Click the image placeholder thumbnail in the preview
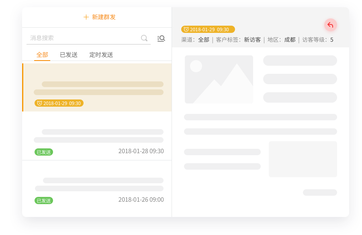This screenshot has width=362, height=235. tap(219, 80)
